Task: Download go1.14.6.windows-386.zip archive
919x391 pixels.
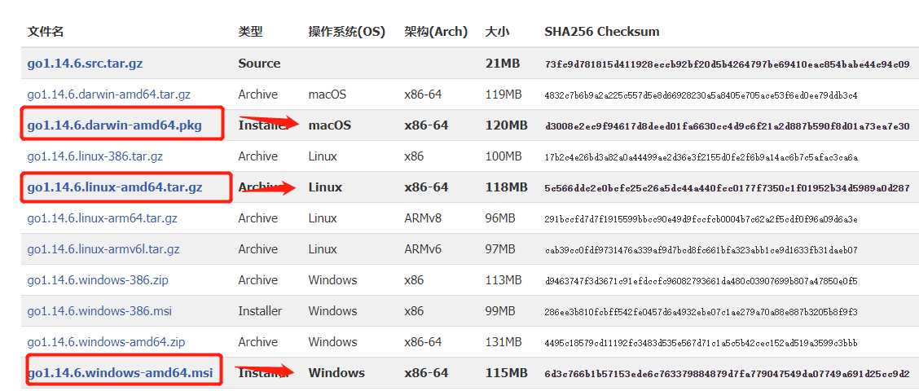Action: (98, 280)
